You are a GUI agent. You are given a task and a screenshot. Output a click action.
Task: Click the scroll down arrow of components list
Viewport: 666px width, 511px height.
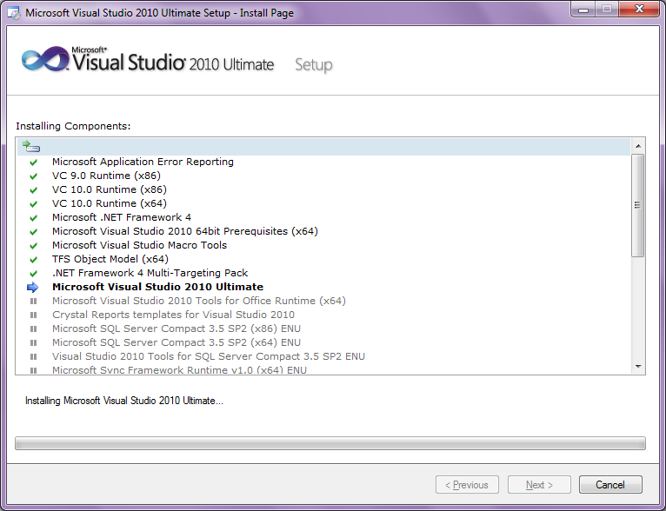coord(638,368)
